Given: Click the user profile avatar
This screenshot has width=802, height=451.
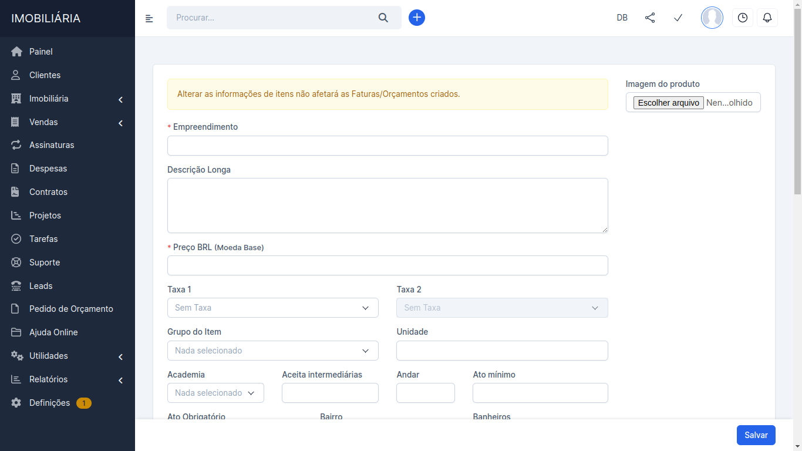Looking at the screenshot, I should tap(712, 18).
